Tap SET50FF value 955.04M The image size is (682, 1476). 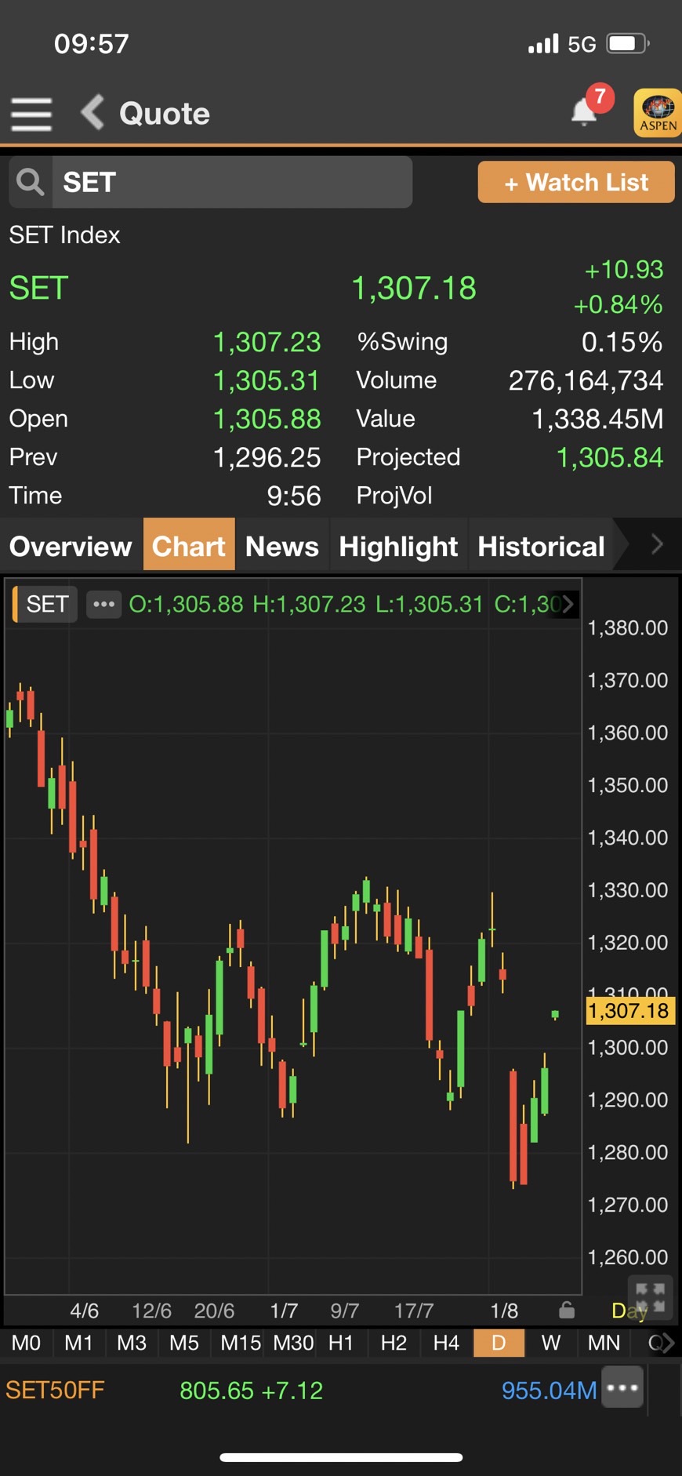tap(549, 1391)
